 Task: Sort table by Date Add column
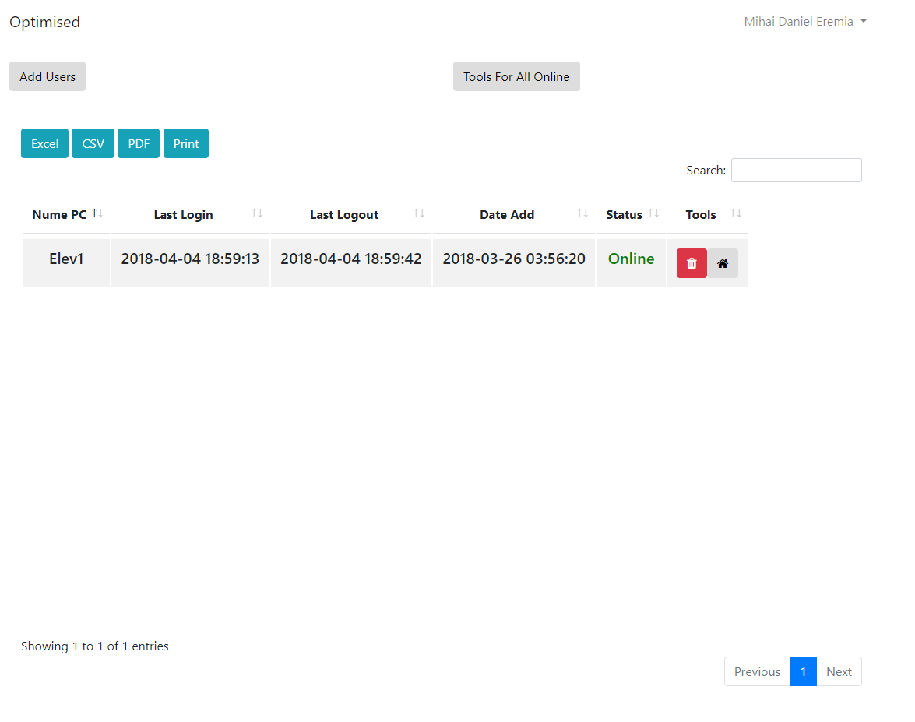coord(513,214)
